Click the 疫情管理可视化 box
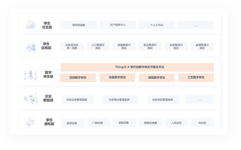The image size is (241, 150). pos(202,46)
